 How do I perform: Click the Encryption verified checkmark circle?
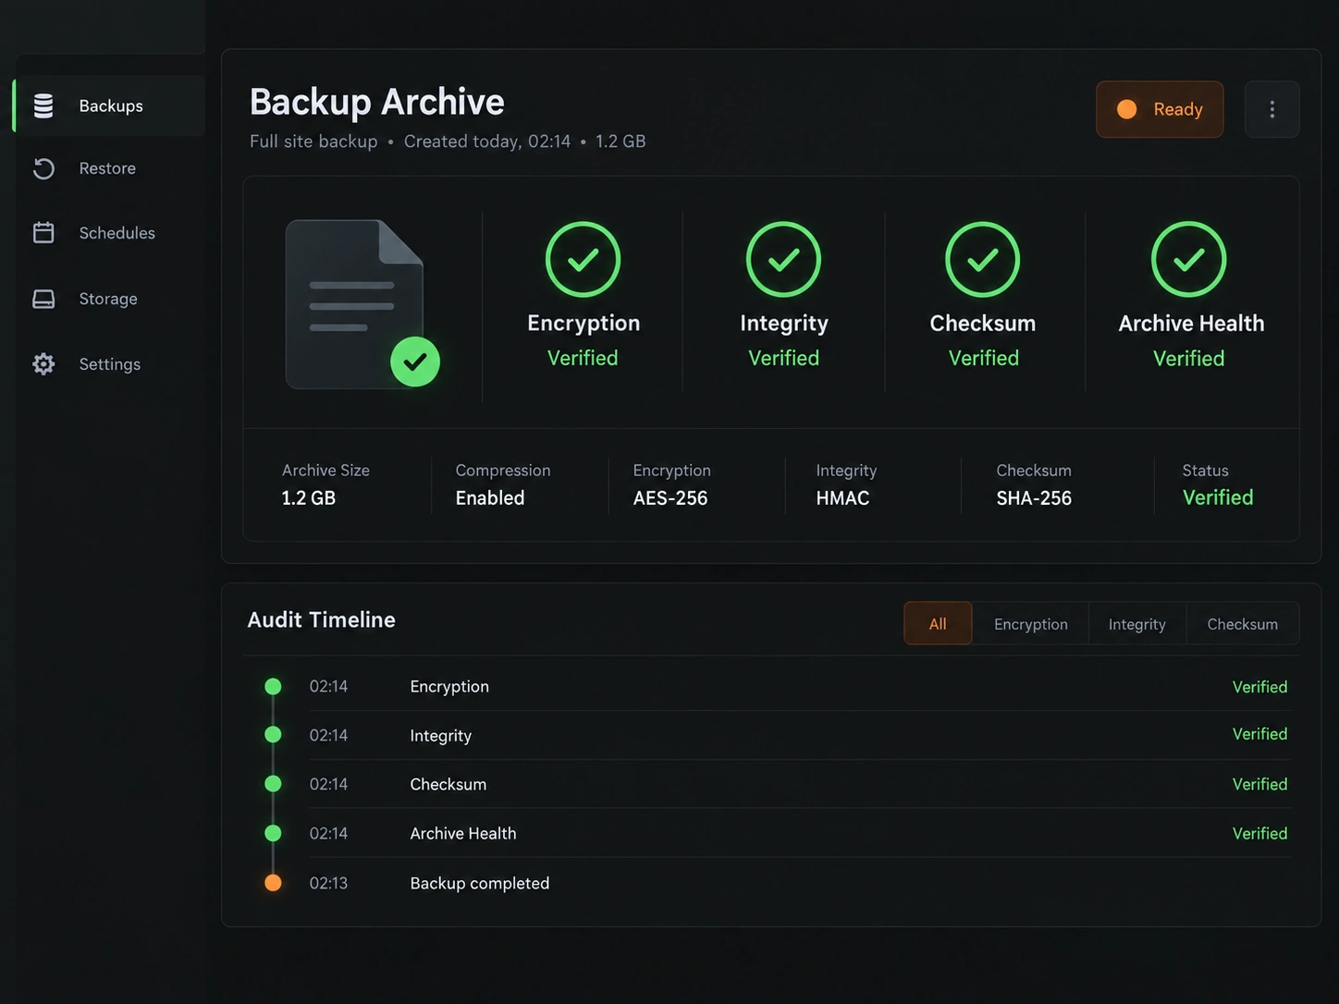(x=583, y=259)
